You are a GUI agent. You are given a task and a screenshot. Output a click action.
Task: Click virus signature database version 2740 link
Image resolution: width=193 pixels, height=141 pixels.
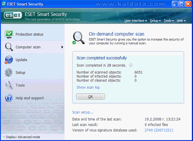click(159, 130)
